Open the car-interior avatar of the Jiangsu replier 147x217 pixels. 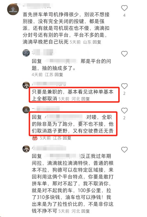pyautogui.click(x=26, y=53)
